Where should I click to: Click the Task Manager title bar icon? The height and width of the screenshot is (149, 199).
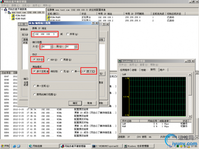pos(120,61)
